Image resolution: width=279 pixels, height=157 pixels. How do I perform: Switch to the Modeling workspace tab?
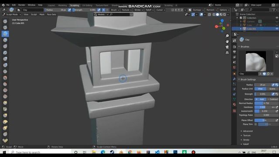pos(62,5)
